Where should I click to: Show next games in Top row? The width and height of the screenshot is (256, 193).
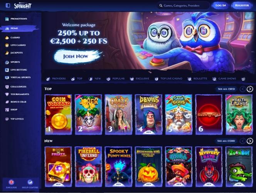point(250,89)
